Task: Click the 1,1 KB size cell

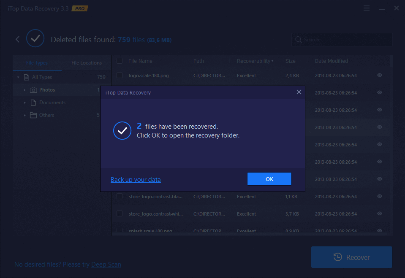Action: pos(291,197)
